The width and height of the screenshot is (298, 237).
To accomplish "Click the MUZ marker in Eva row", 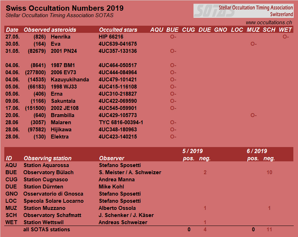I will (x=254, y=44).
